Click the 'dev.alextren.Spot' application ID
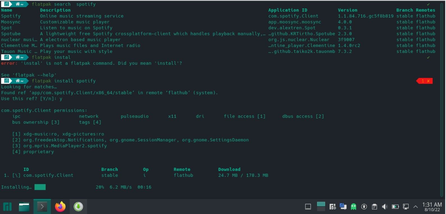The height and width of the screenshot is (214, 446). click(x=292, y=28)
